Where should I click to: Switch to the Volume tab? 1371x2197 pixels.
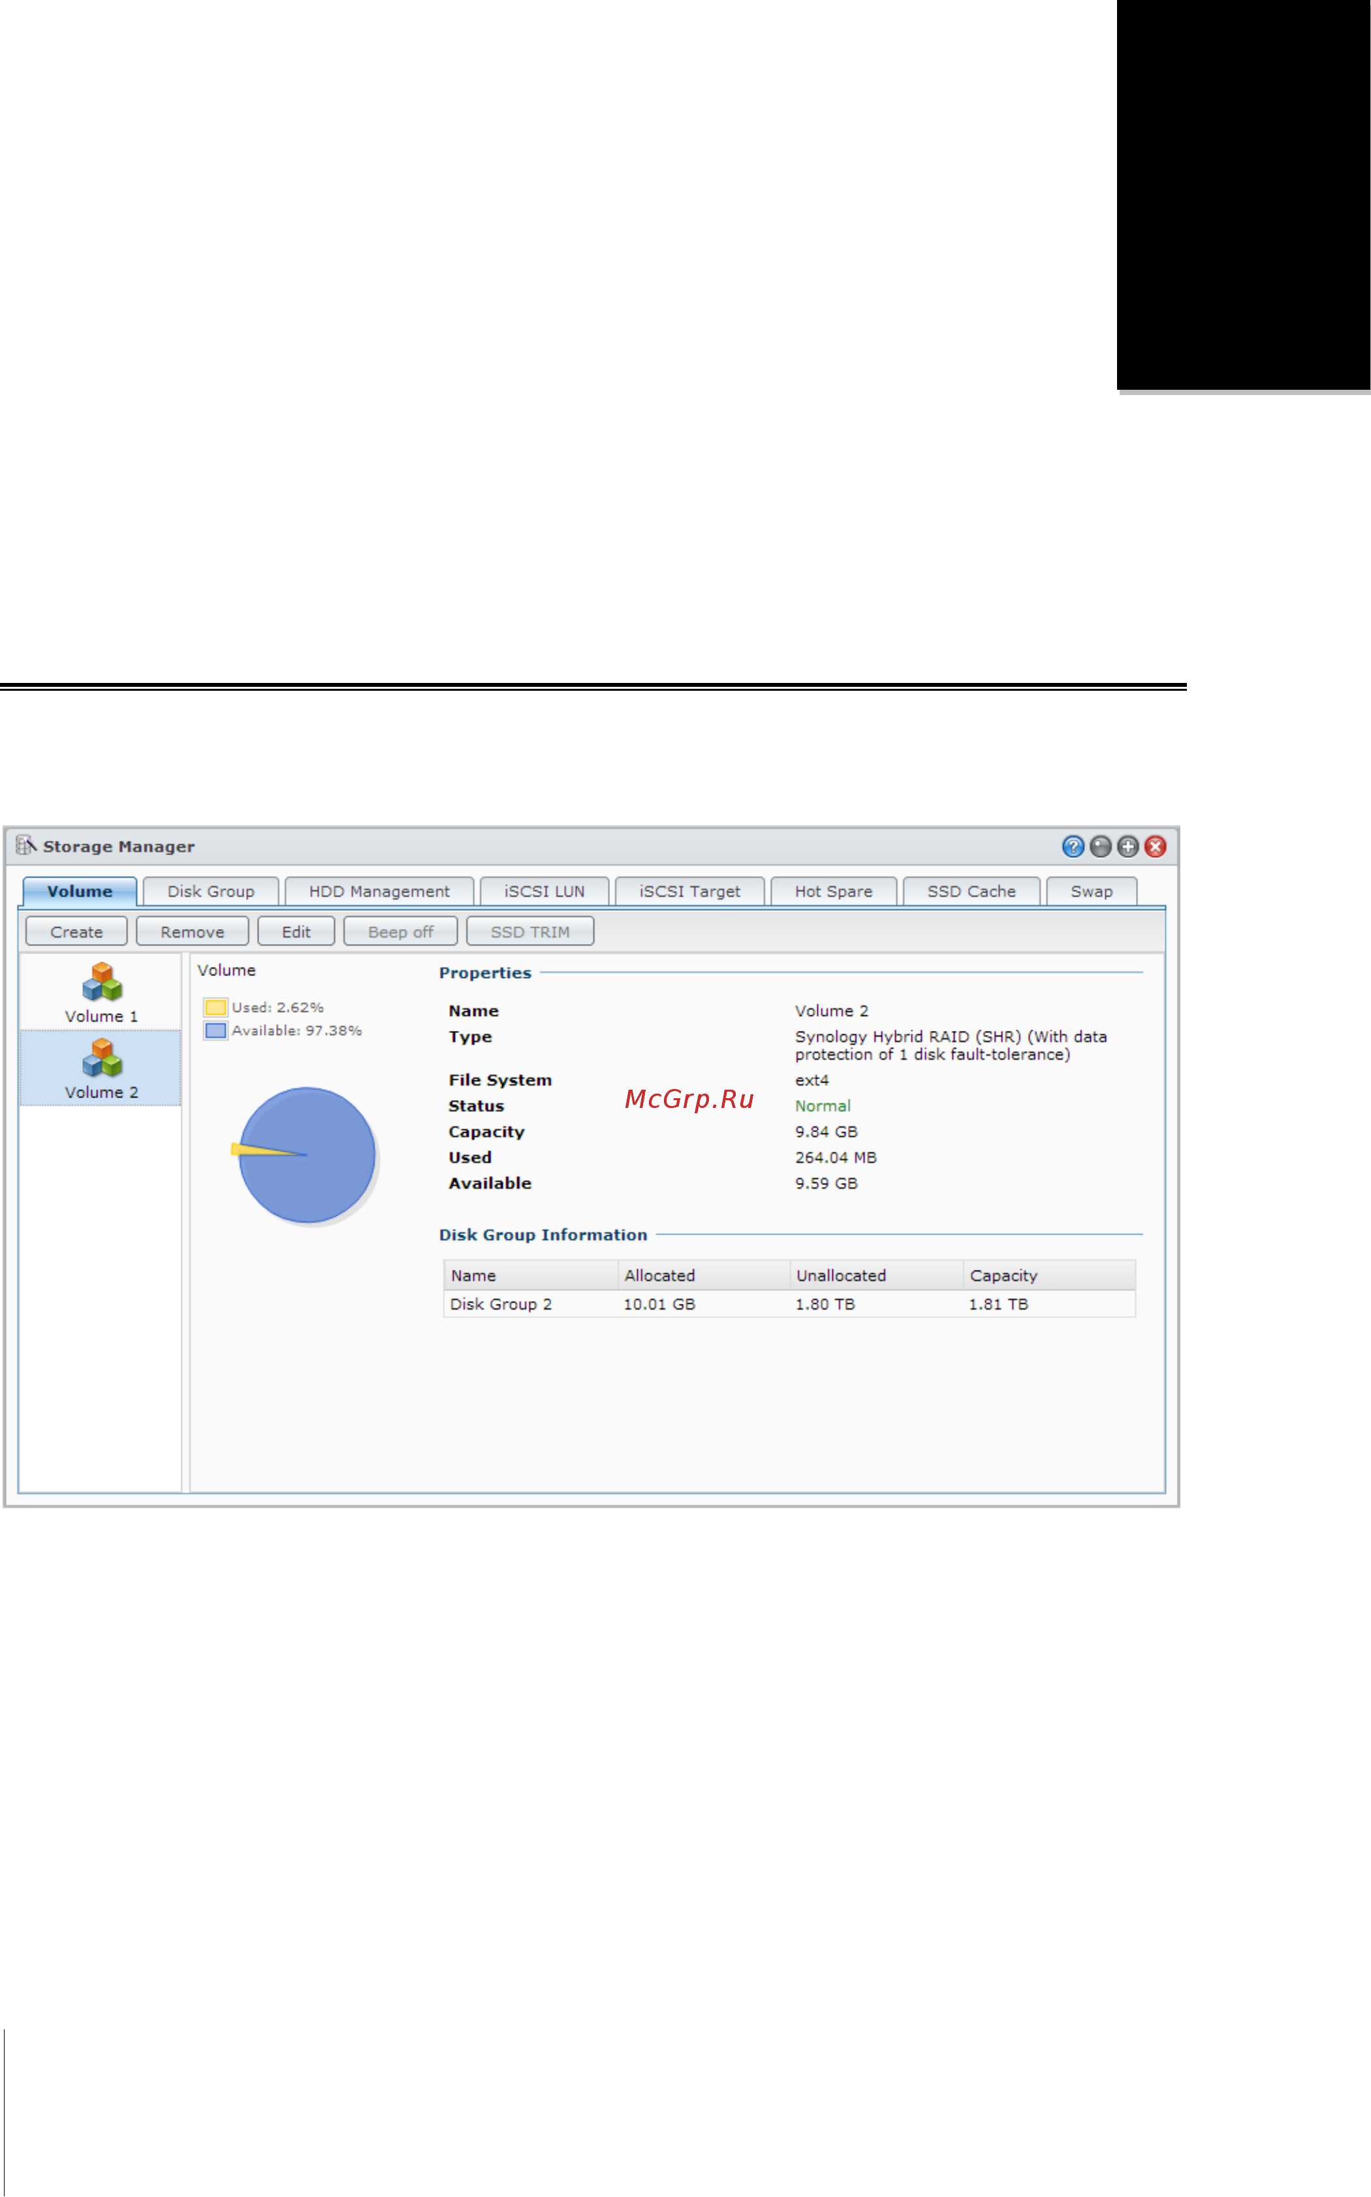click(80, 891)
